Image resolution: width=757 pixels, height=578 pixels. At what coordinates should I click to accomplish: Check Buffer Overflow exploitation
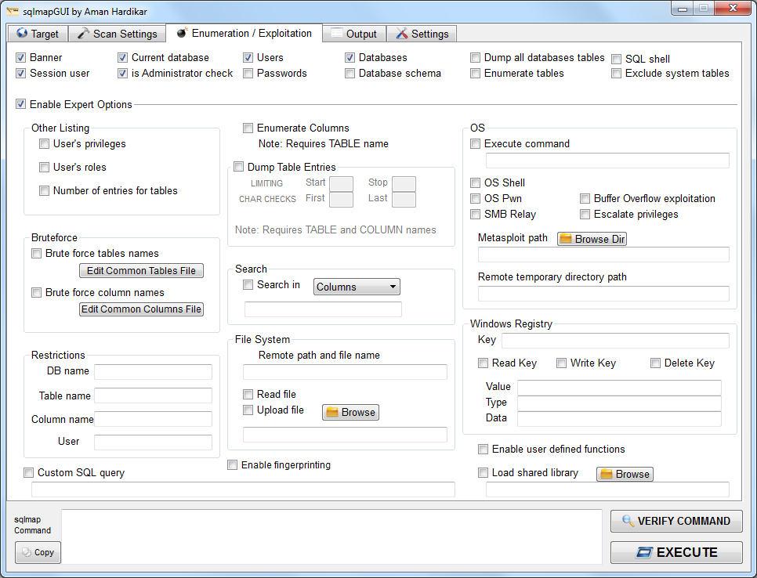tap(585, 198)
